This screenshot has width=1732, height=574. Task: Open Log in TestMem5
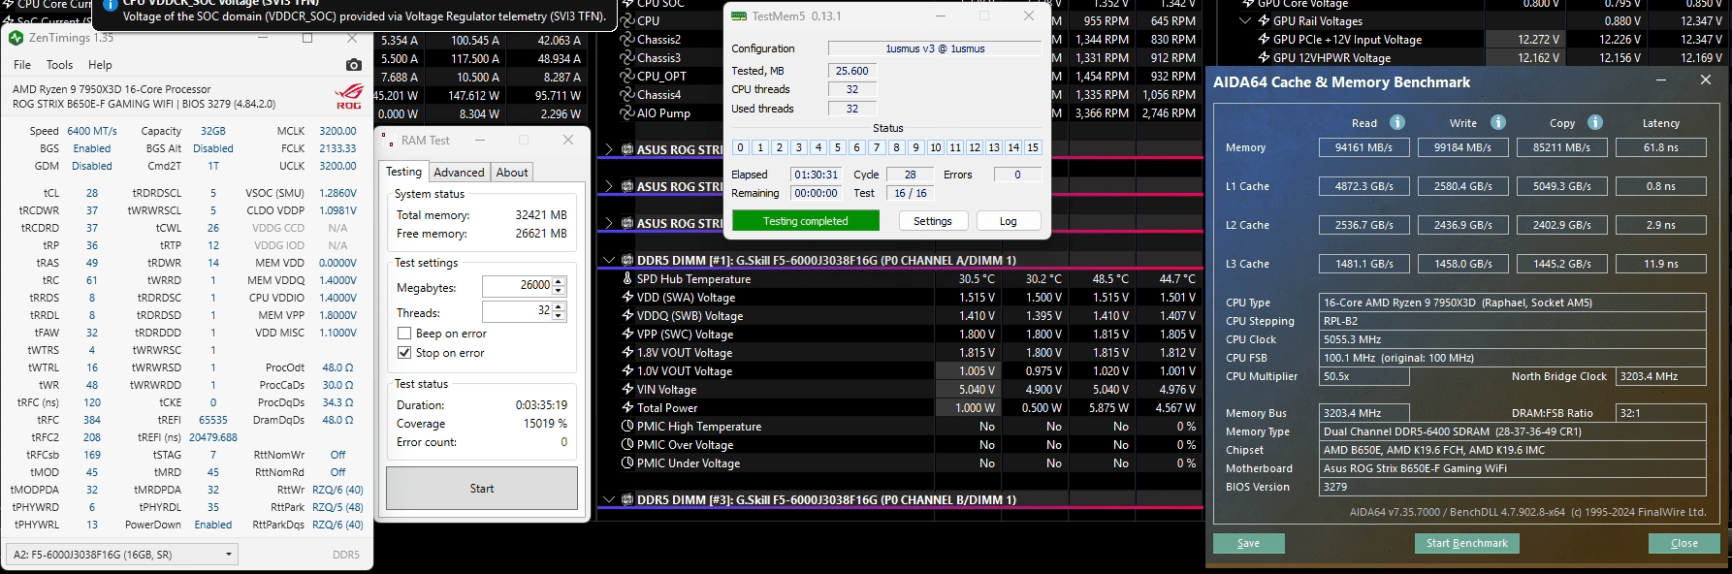tap(1009, 221)
